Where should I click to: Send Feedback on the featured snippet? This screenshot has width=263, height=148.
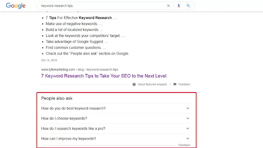click(184, 84)
